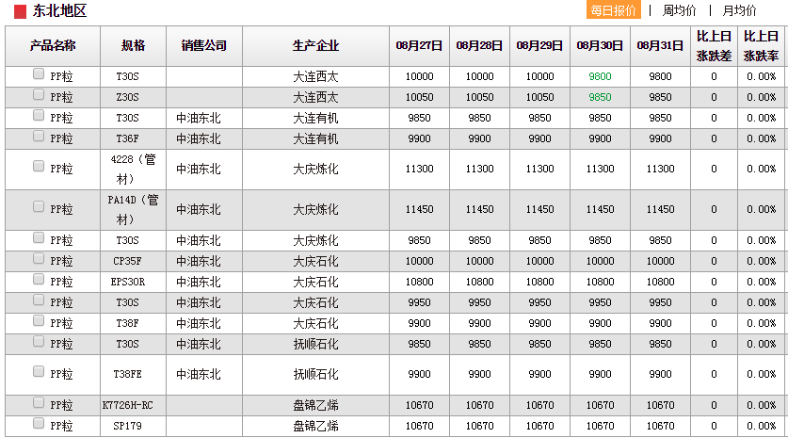788x438 pixels.
Task: Click 大庆炼化 in the PA14D row
Action: (x=315, y=210)
